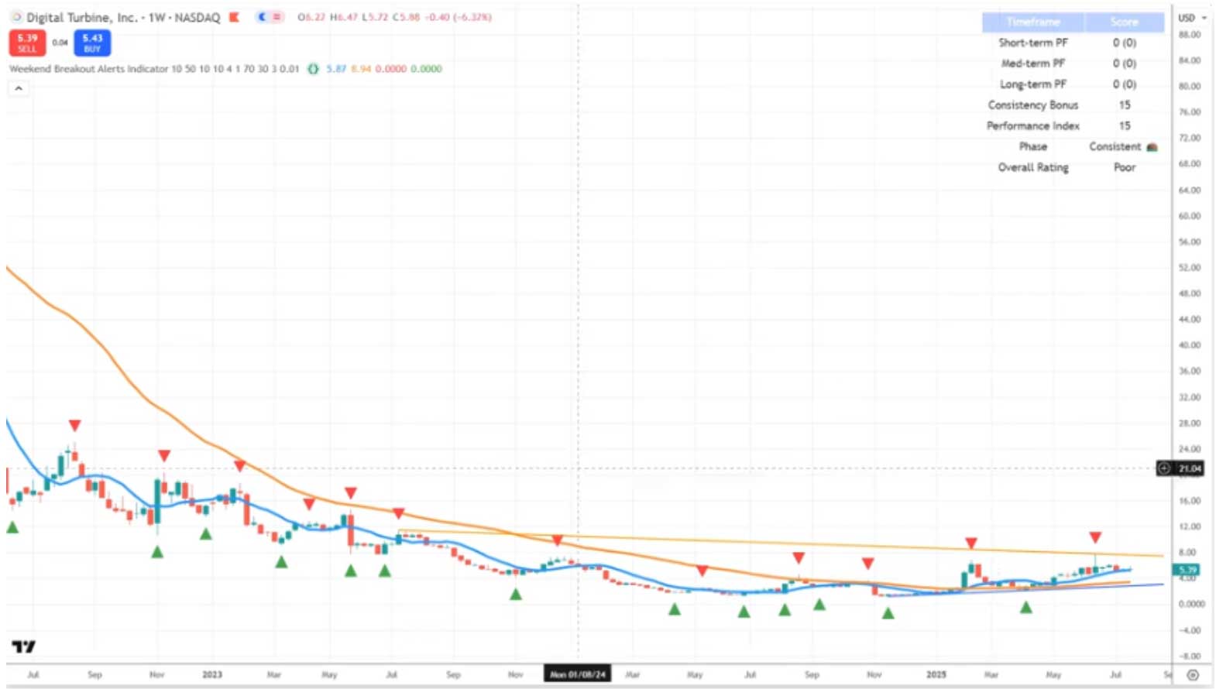Click the blue 5.43 BUY button
The width and height of the screenshot is (1216, 689).
pos(92,43)
